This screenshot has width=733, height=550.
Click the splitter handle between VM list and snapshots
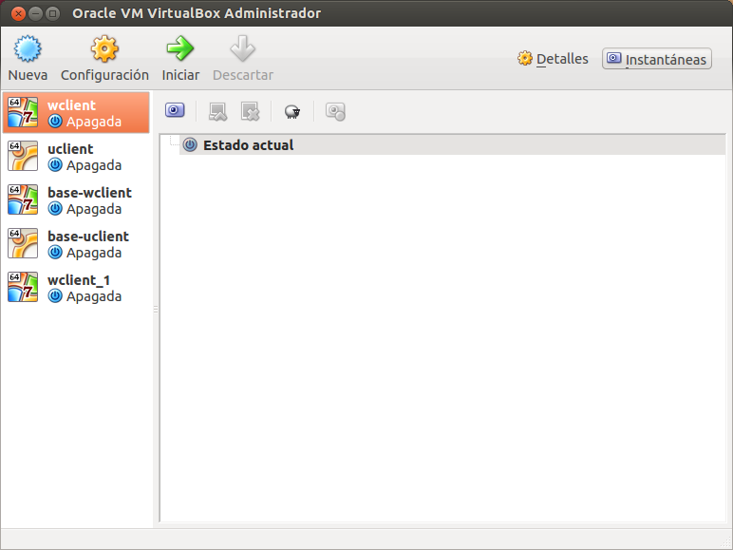click(156, 309)
